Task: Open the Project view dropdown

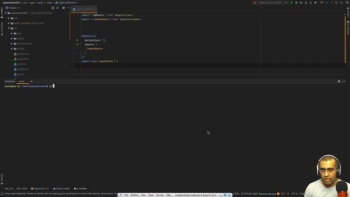Action: click(x=13, y=8)
